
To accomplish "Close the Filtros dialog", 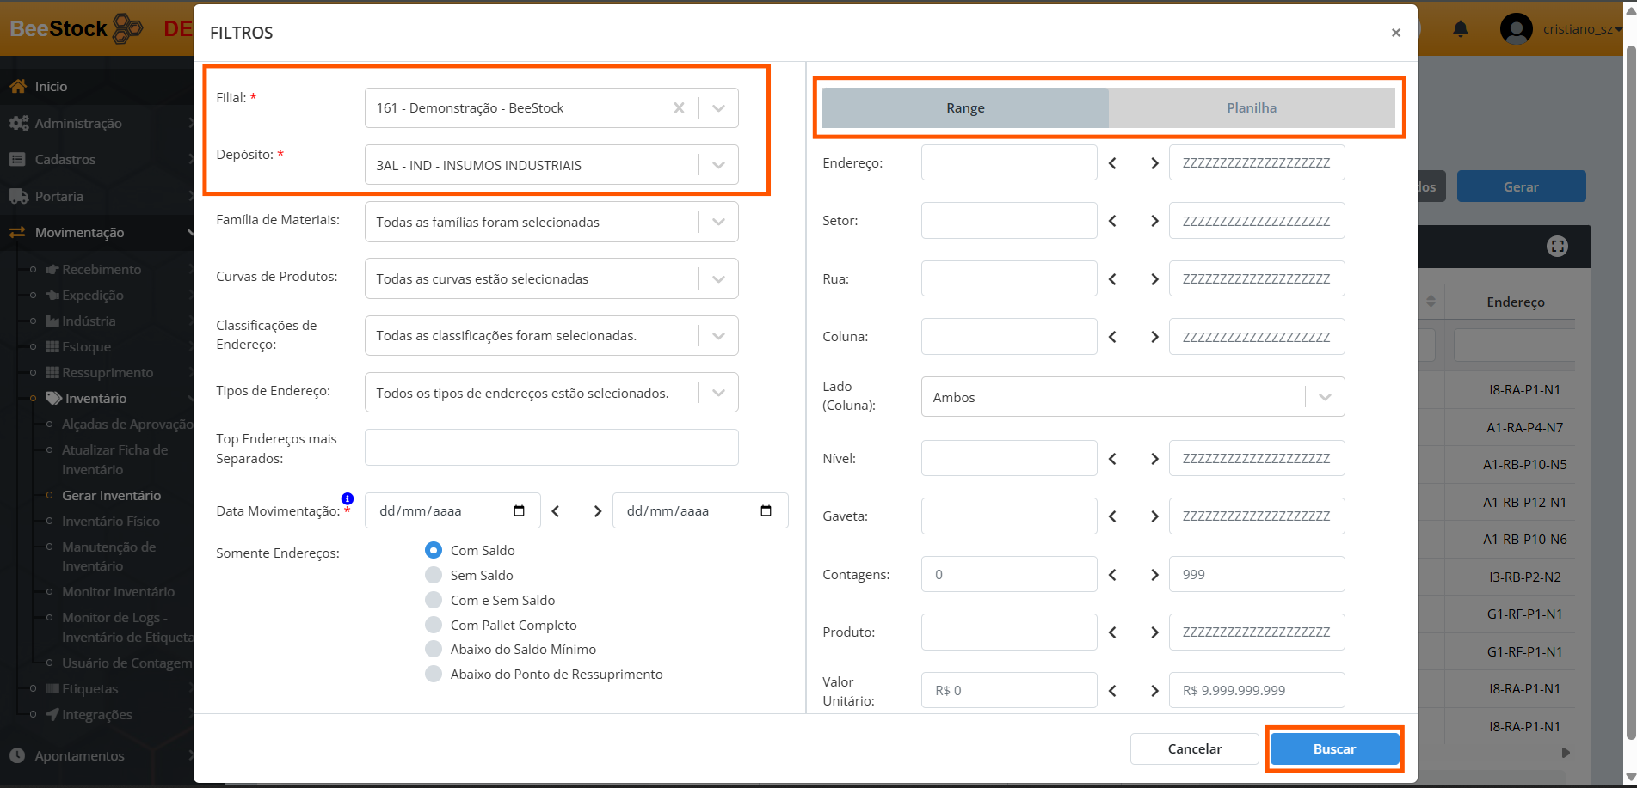I will coord(1395,33).
